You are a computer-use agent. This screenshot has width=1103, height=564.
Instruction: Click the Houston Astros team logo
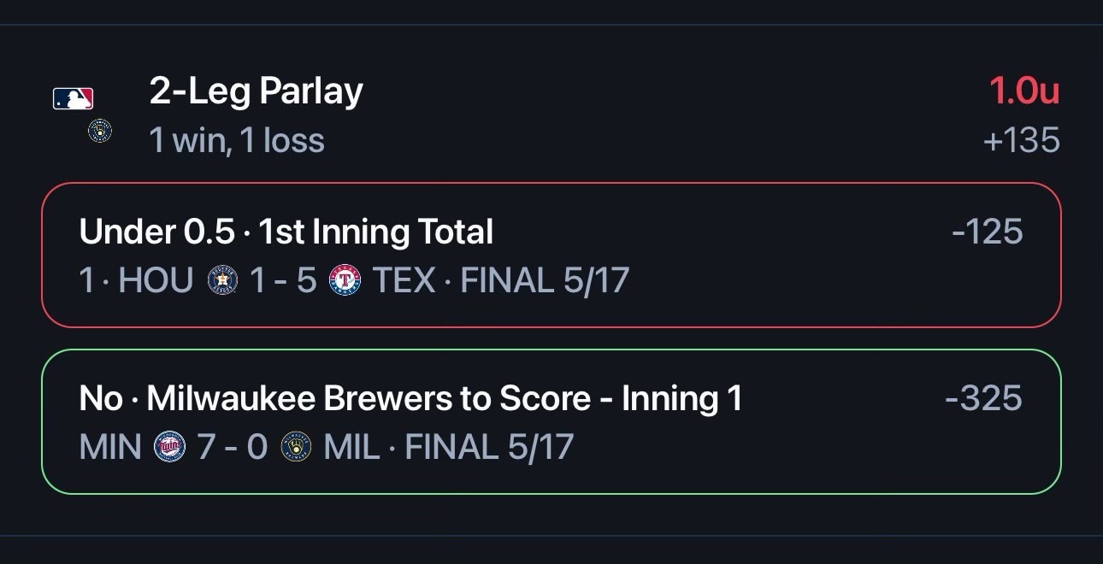[x=222, y=280]
